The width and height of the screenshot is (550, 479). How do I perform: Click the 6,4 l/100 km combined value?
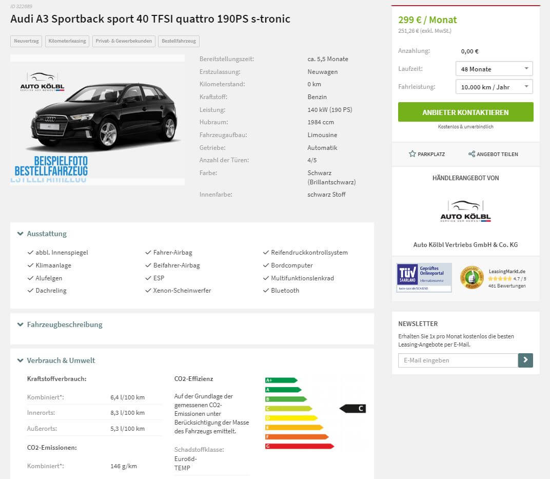coord(127,397)
